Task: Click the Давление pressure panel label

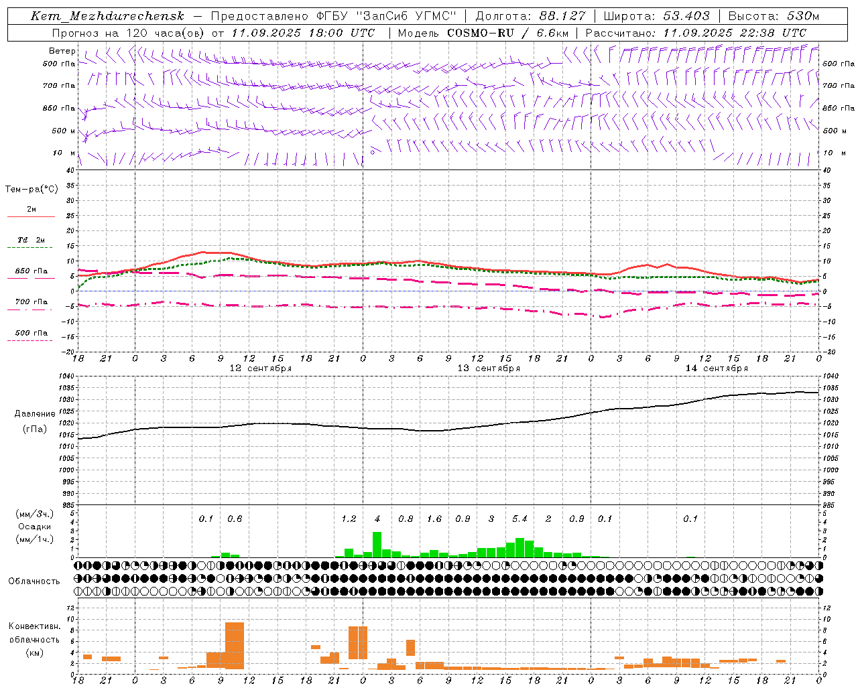Action: [x=35, y=414]
